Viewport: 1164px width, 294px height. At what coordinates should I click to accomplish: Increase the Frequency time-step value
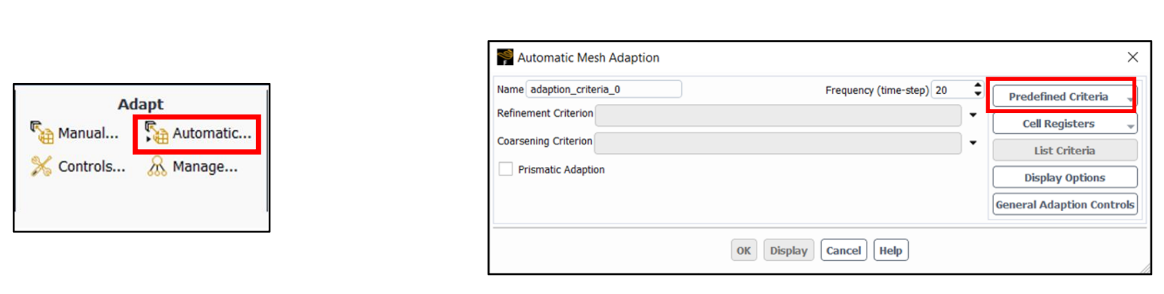(x=977, y=86)
